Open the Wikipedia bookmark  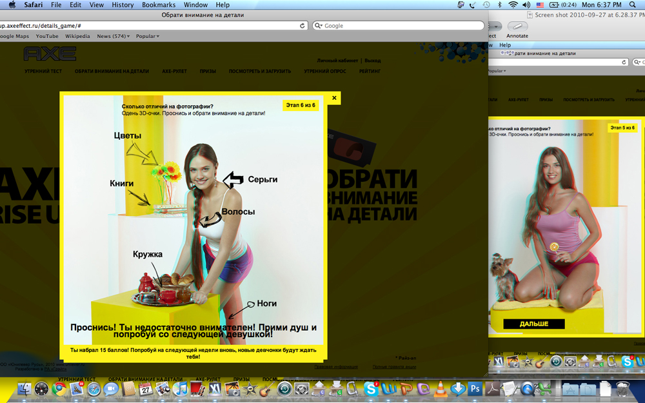coord(77,36)
